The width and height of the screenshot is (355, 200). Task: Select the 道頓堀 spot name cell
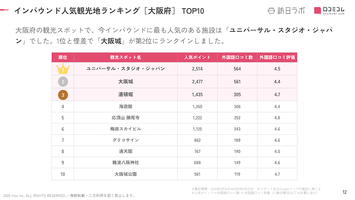coord(126,95)
